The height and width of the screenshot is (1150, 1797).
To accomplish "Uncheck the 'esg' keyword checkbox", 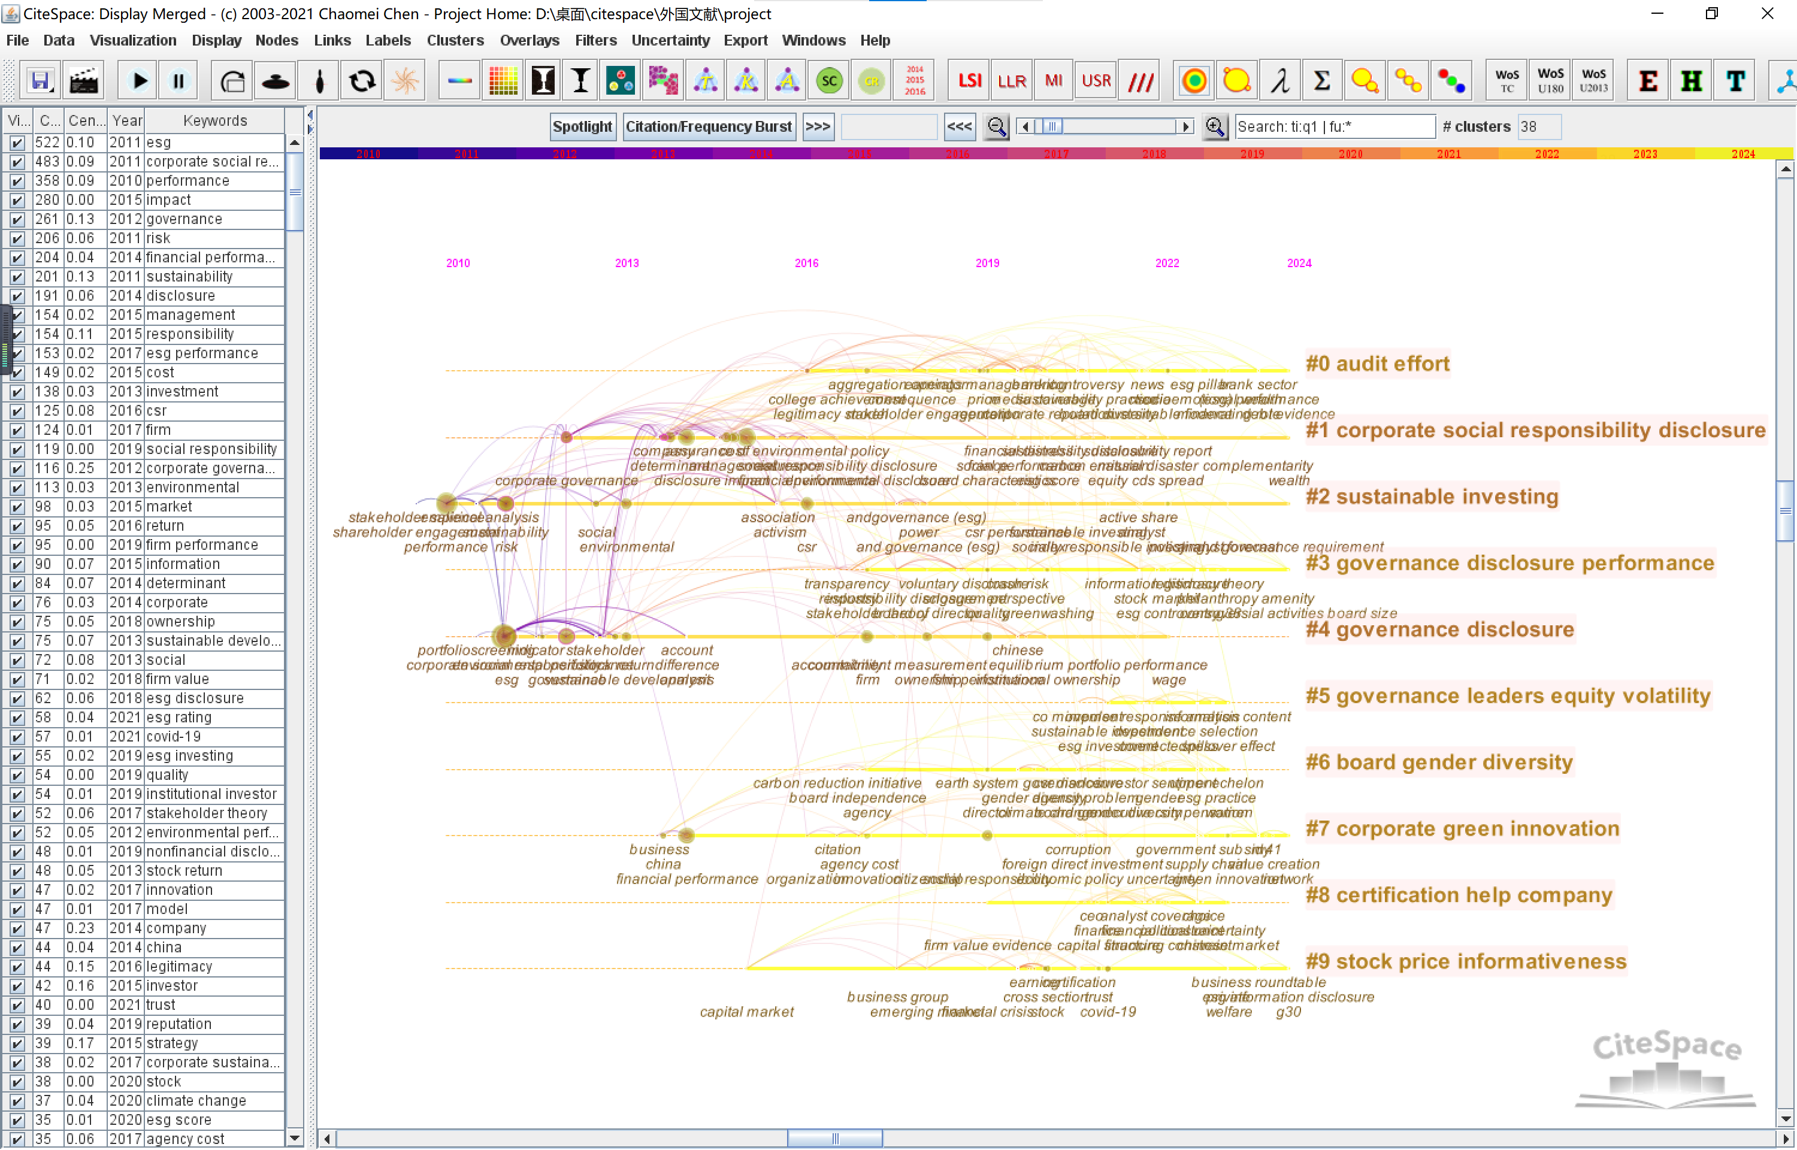I will click(x=16, y=143).
